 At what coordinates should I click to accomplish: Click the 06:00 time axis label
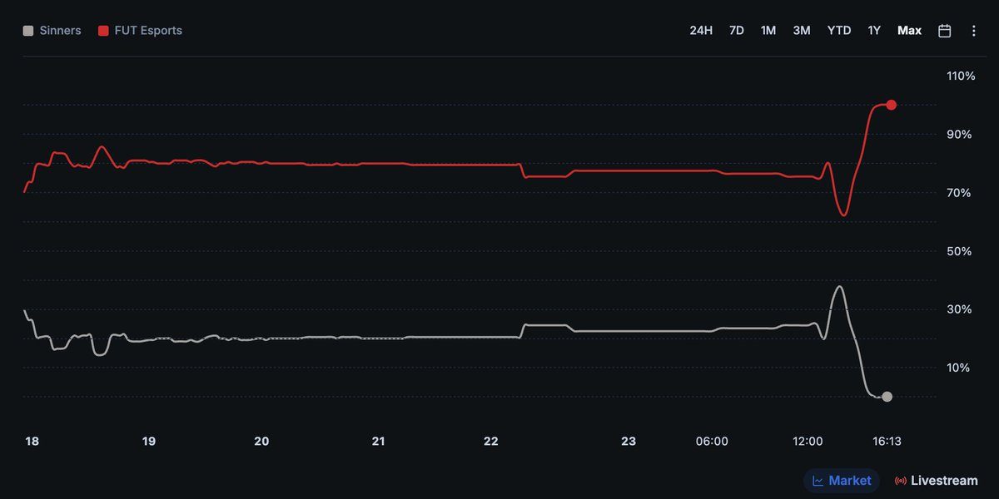tap(712, 442)
